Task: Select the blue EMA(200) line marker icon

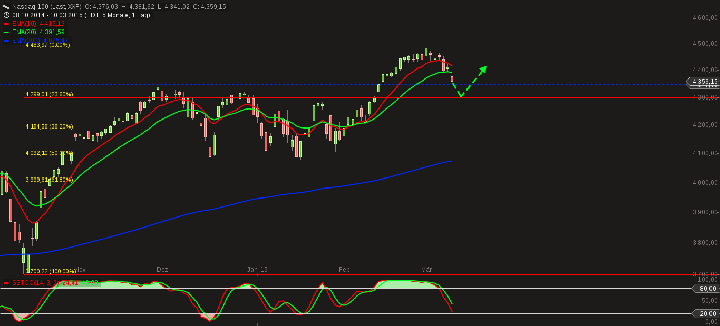Action: [6, 40]
